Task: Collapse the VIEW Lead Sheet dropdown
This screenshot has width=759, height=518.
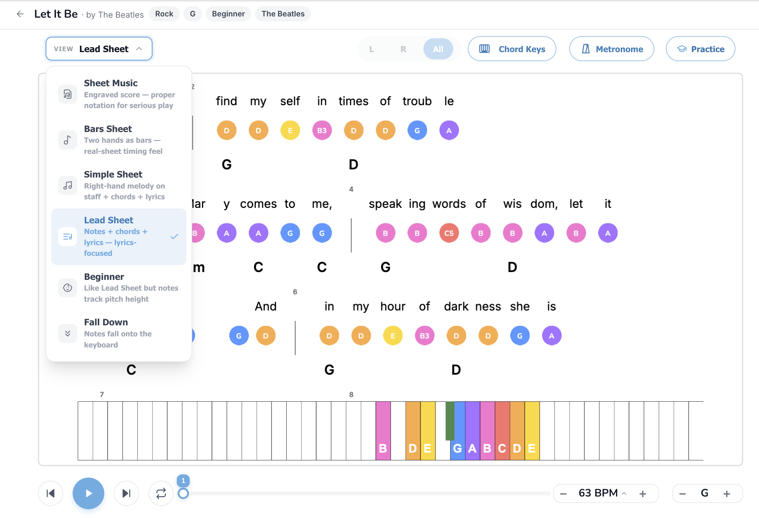Action: (x=99, y=49)
